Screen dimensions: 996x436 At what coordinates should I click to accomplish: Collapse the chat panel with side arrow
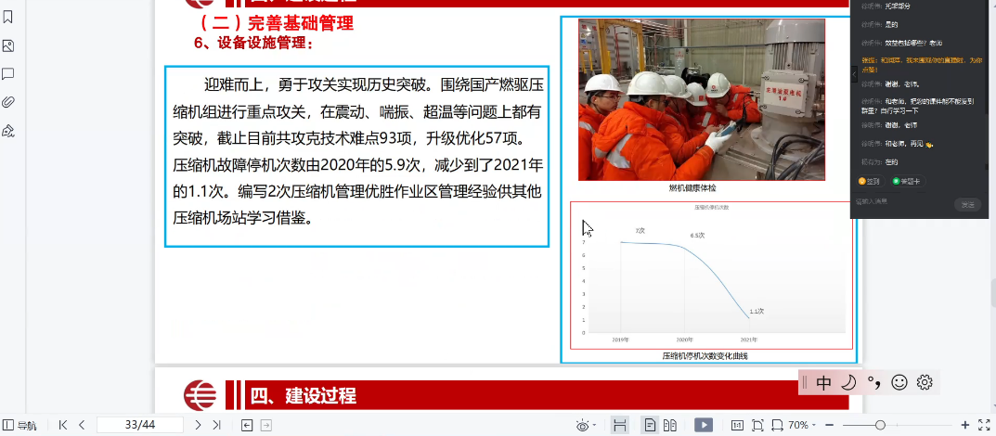click(x=855, y=74)
